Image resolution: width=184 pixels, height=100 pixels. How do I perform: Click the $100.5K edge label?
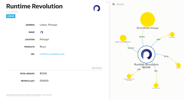click(131, 48)
